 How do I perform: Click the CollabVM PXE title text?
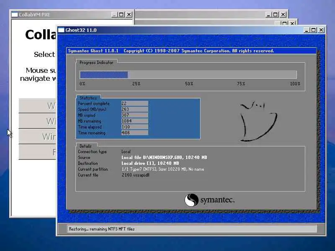34,15
